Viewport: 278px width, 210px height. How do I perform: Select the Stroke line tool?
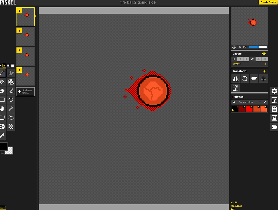click(11, 91)
